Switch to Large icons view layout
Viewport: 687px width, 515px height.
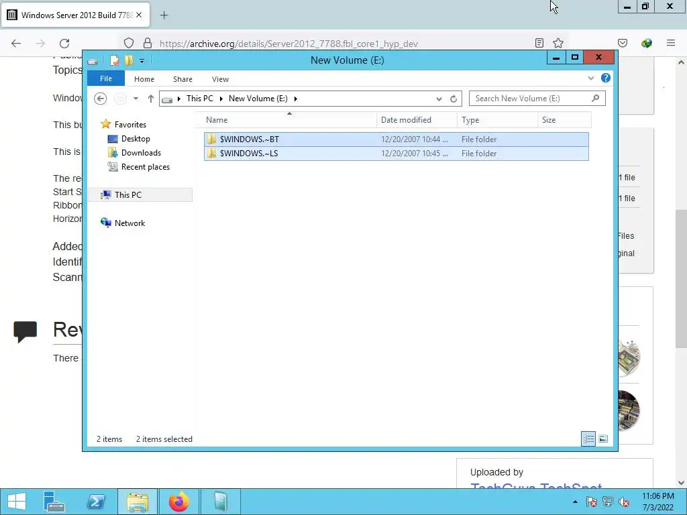[x=603, y=439]
